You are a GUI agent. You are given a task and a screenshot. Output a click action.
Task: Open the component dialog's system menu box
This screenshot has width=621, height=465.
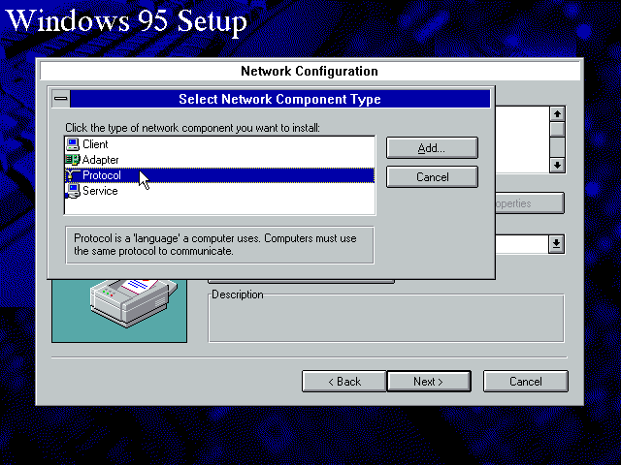click(x=61, y=99)
